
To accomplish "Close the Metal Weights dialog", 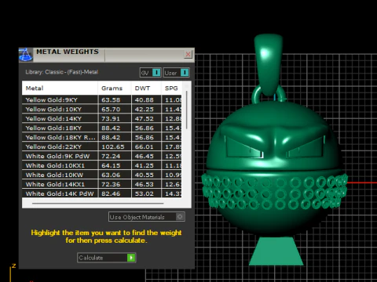I will click(x=188, y=54).
